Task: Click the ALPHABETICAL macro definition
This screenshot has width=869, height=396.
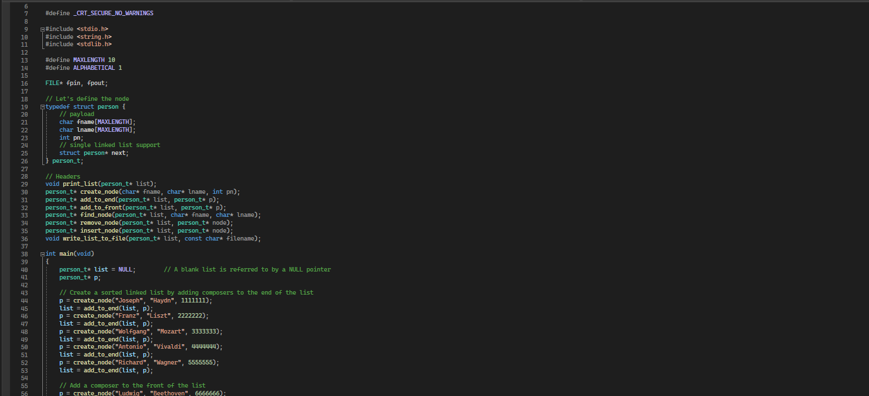Action: (93, 67)
